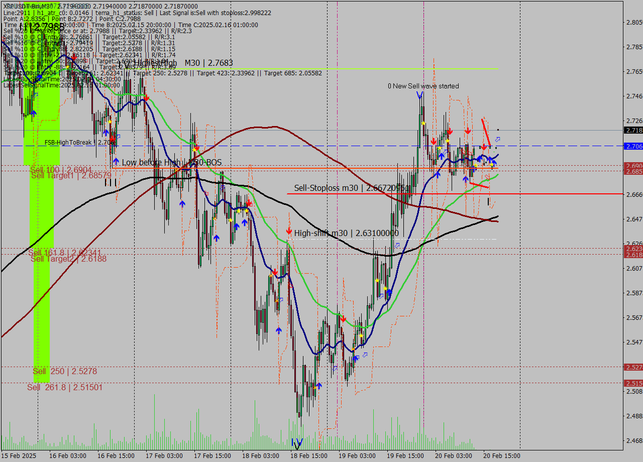Select the 'Sell Target1 | 2.68579' label
Image resolution: width=643 pixels, height=462 pixels.
pos(71,175)
